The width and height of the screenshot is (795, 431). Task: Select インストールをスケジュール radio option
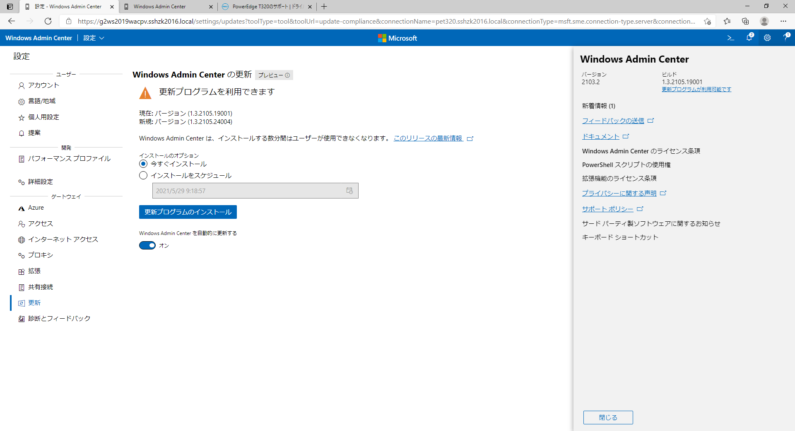coord(143,176)
